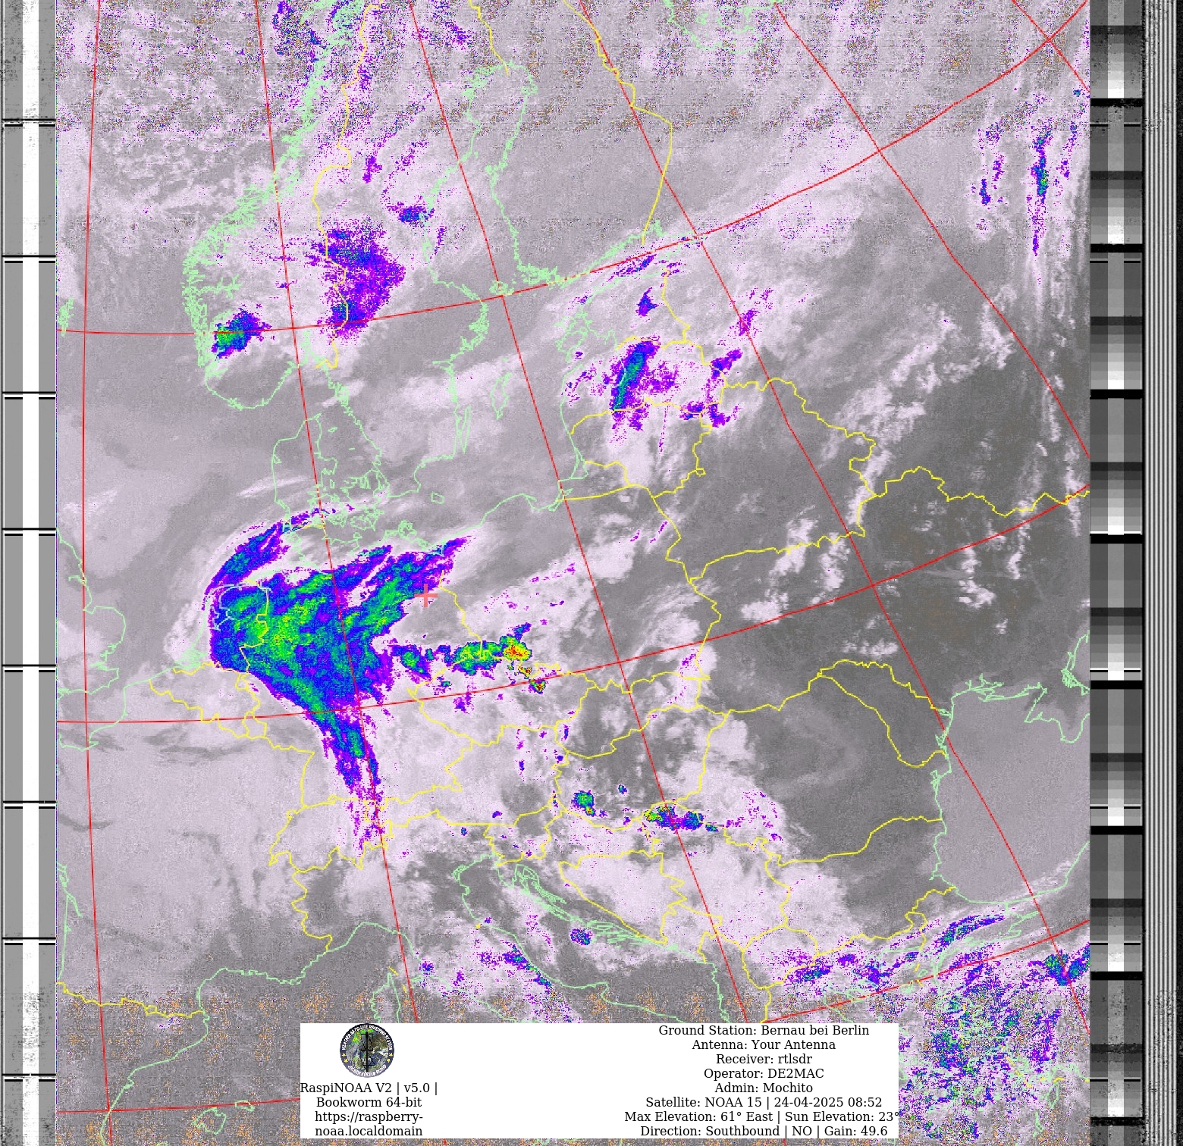Select the 'Receiver: rtlsdr' line
Viewport: 1183px width, 1146px height.
click(764, 1059)
